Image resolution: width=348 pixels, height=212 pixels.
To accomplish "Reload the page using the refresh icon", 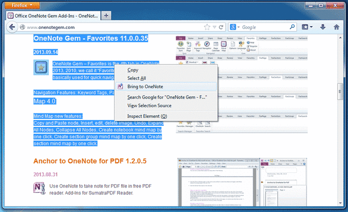I will (x=221, y=27).
